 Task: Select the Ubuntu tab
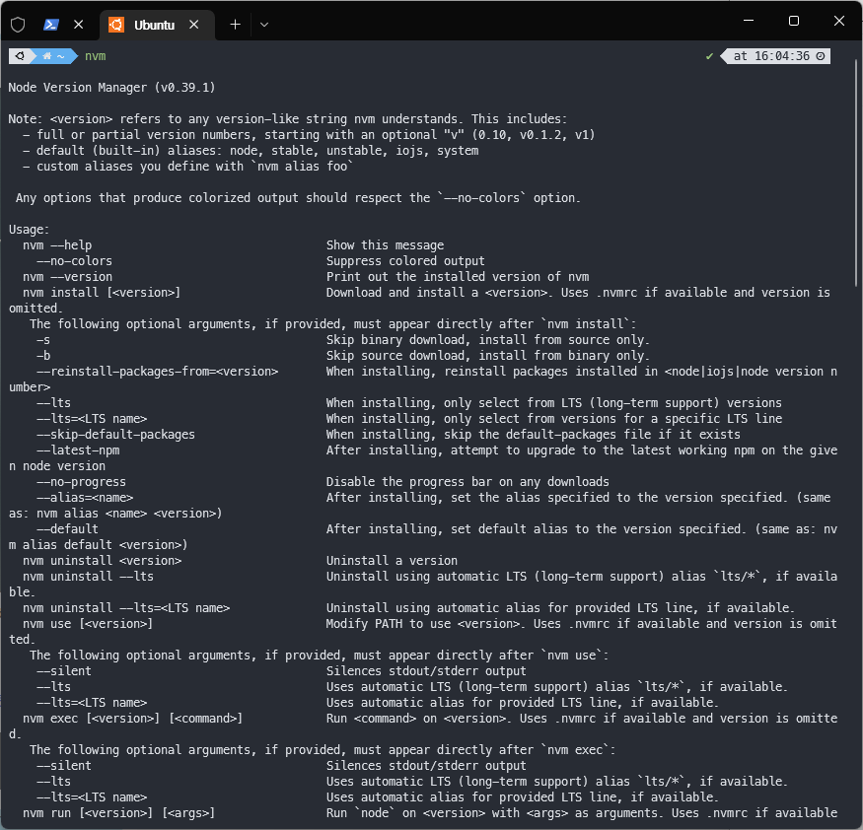click(157, 25)
